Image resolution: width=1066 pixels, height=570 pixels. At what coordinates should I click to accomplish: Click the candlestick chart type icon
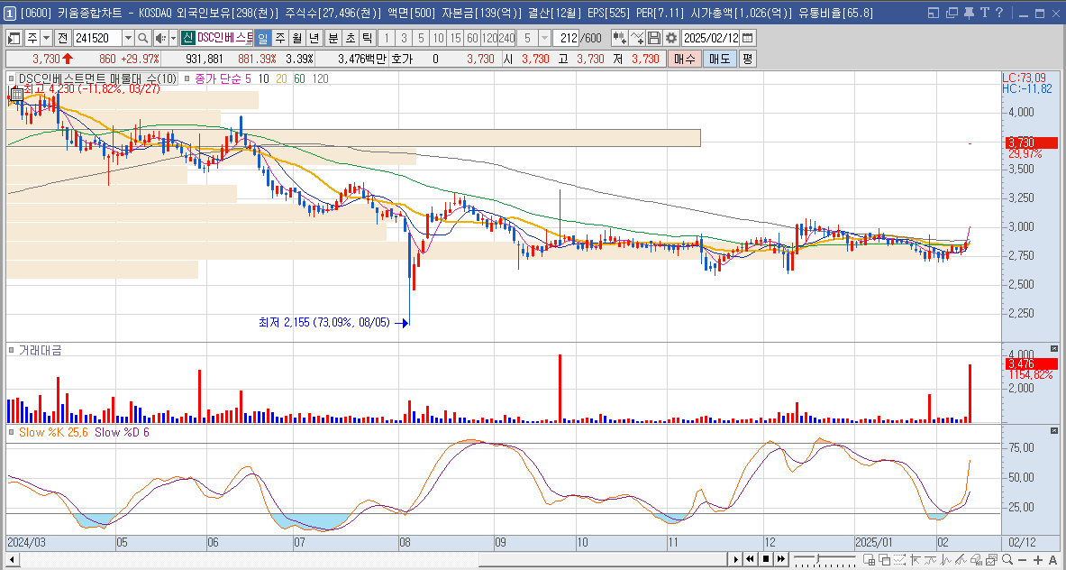pyautogui.click(x=619, y=38)
